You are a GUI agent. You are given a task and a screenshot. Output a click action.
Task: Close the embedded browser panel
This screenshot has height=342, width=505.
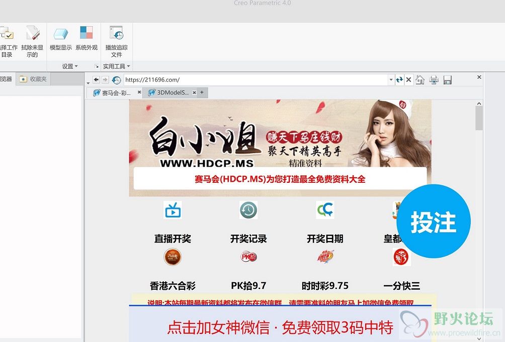coord(479,77)
